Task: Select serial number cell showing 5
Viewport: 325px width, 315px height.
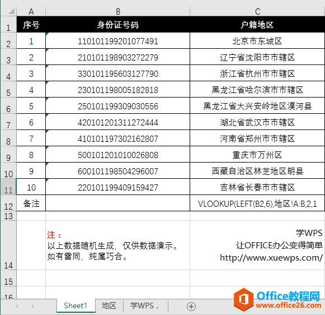Action: (31, 106)
